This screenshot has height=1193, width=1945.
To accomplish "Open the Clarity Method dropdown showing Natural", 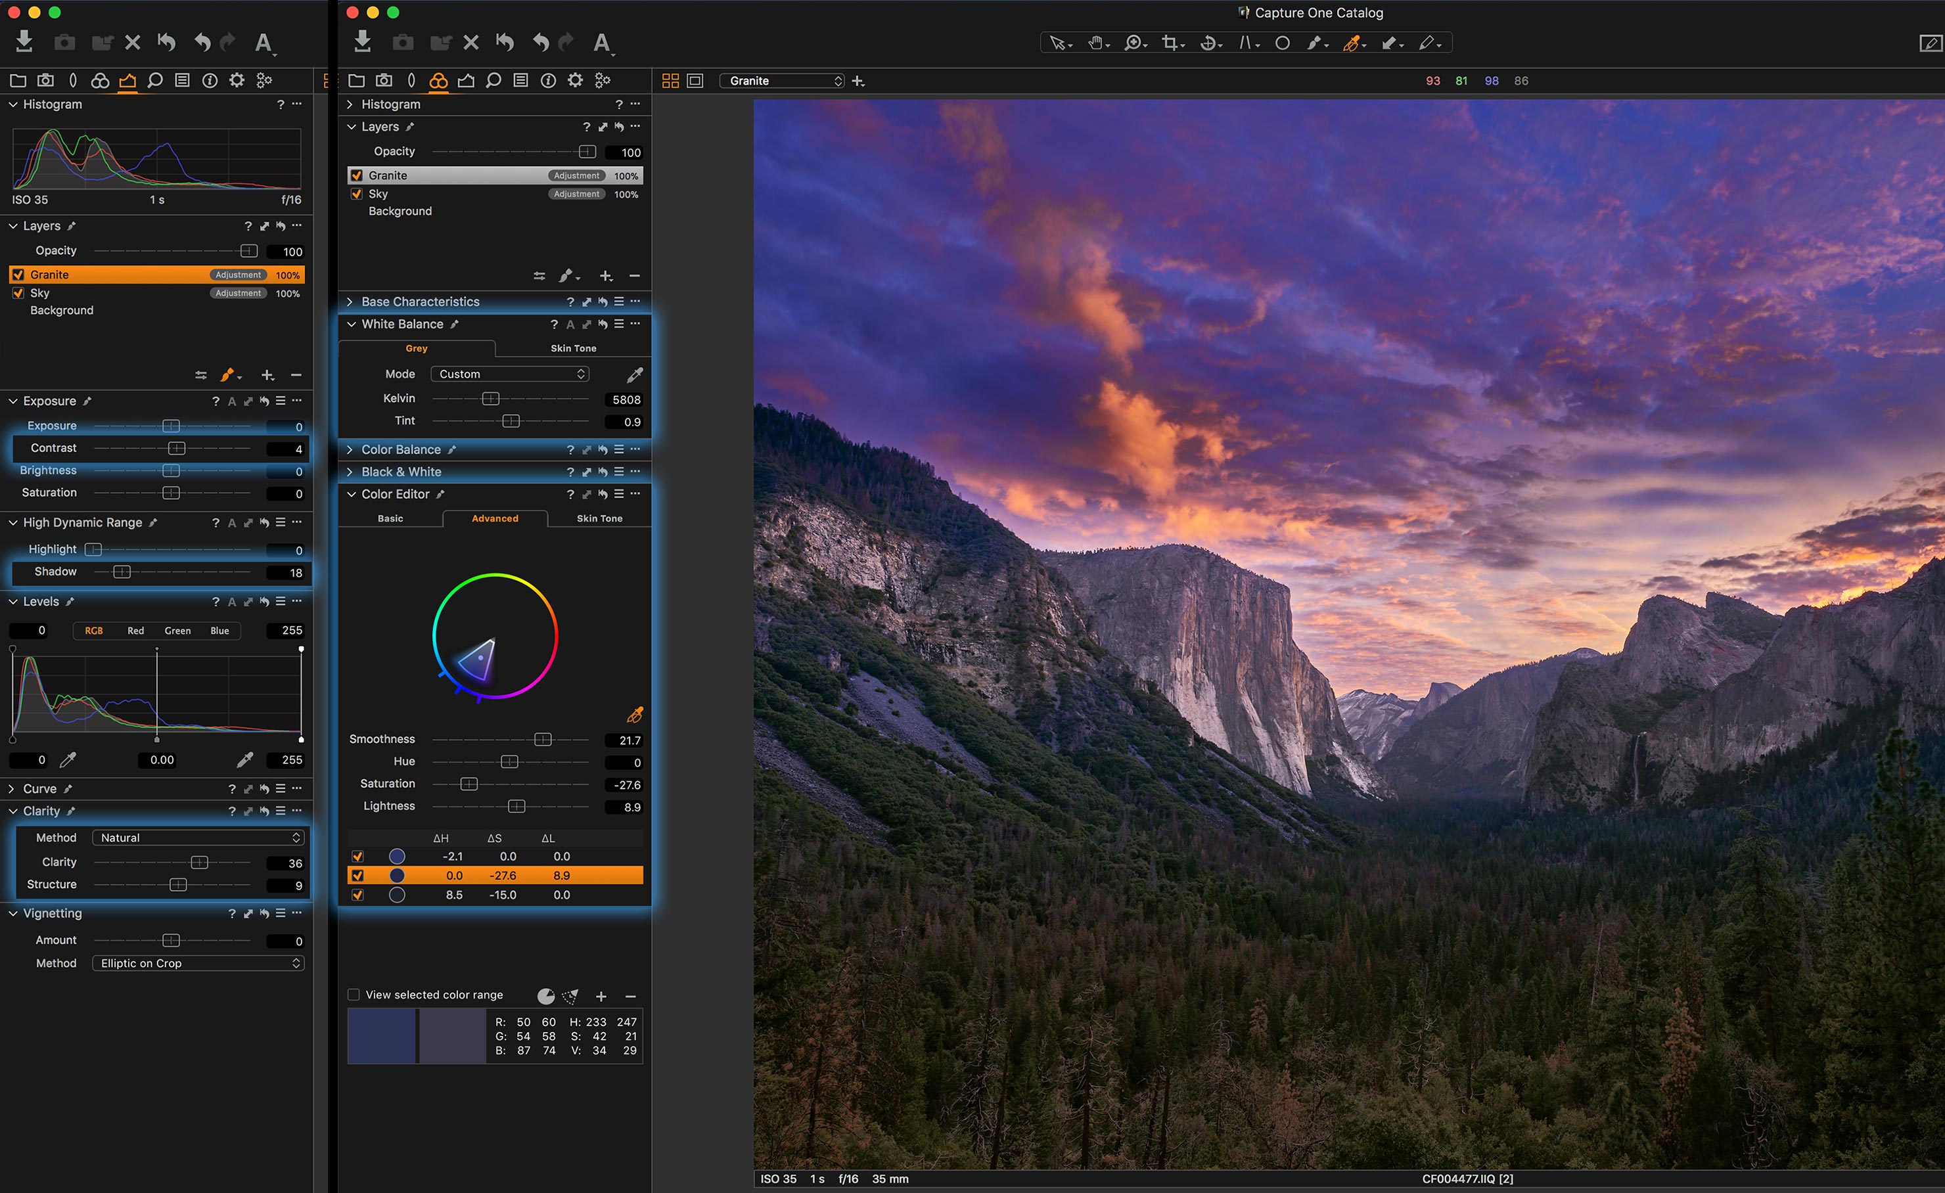I will click(x=197, y=837).
